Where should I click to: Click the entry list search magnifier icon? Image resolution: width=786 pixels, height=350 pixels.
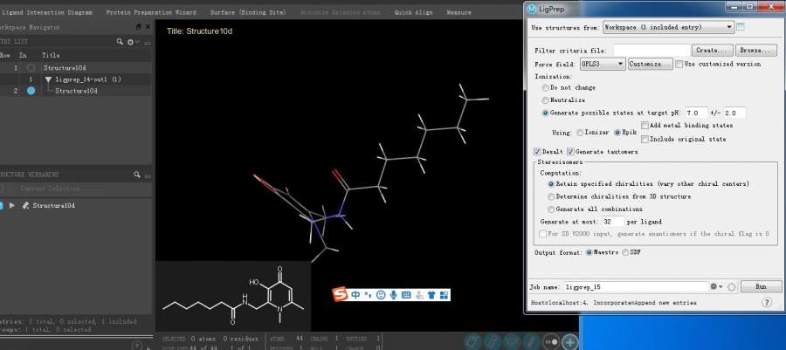[120, 42]
